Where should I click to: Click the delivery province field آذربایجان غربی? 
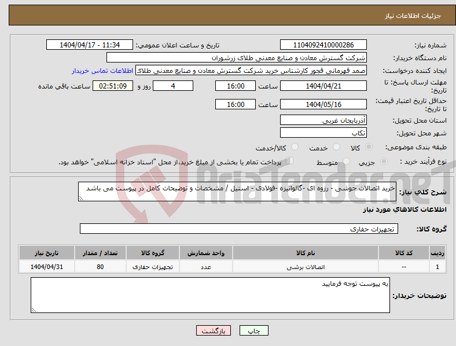point(323,120)
